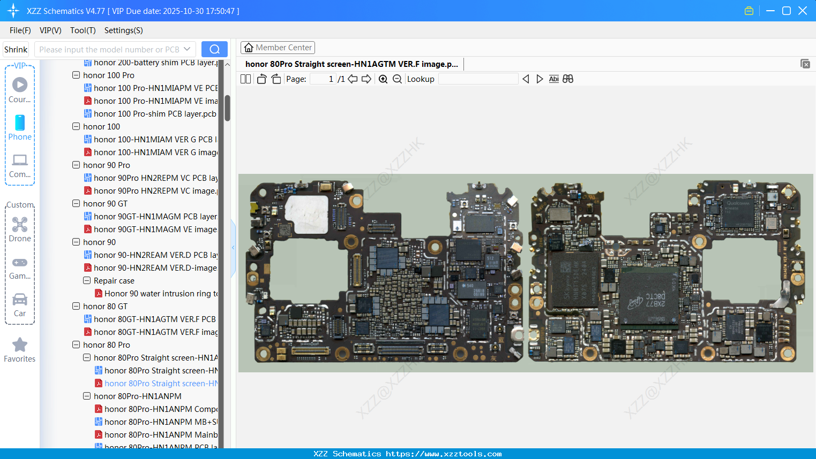The height and width of the screenshot is (459, 816).
Task: Go to the previous page arrow
Action: tap(353, 79)
